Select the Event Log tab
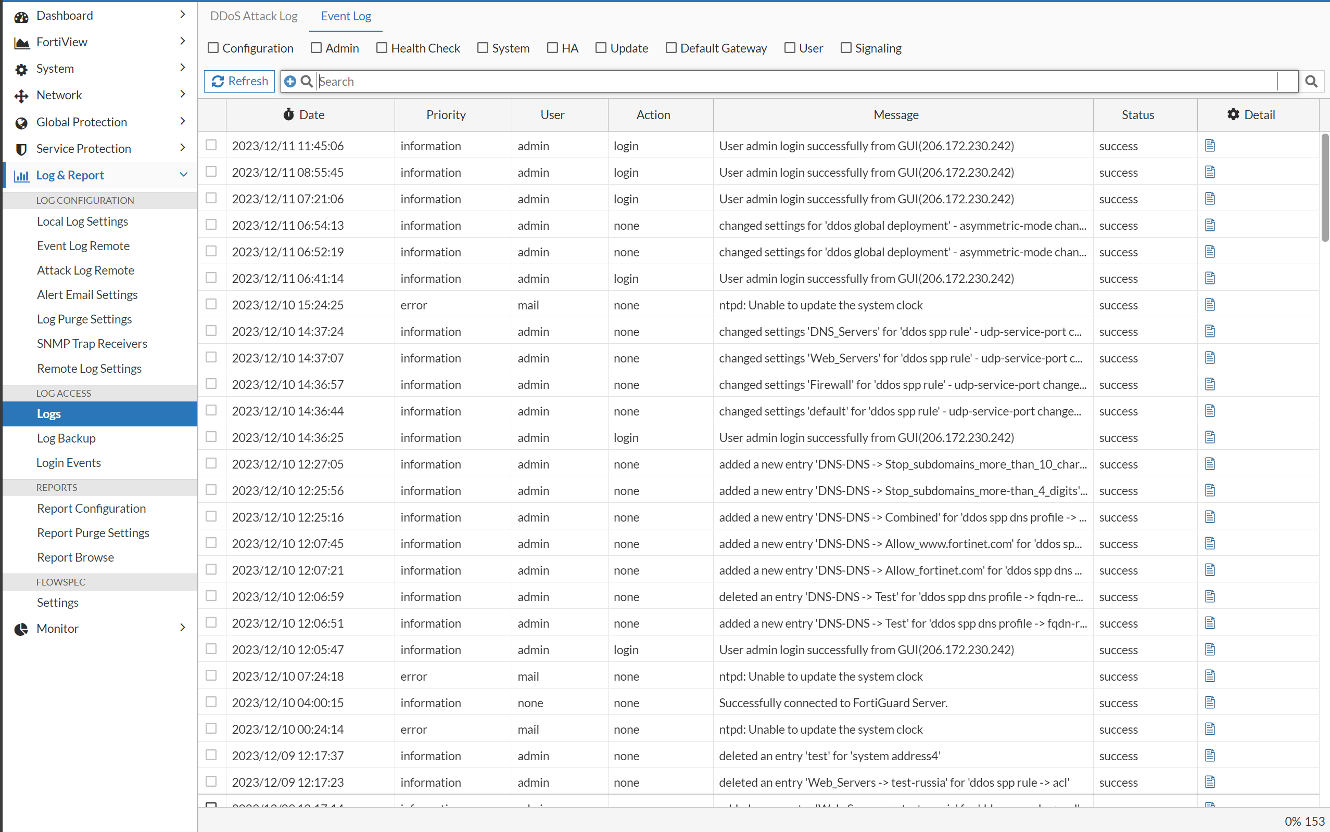 tap(345, 16)
